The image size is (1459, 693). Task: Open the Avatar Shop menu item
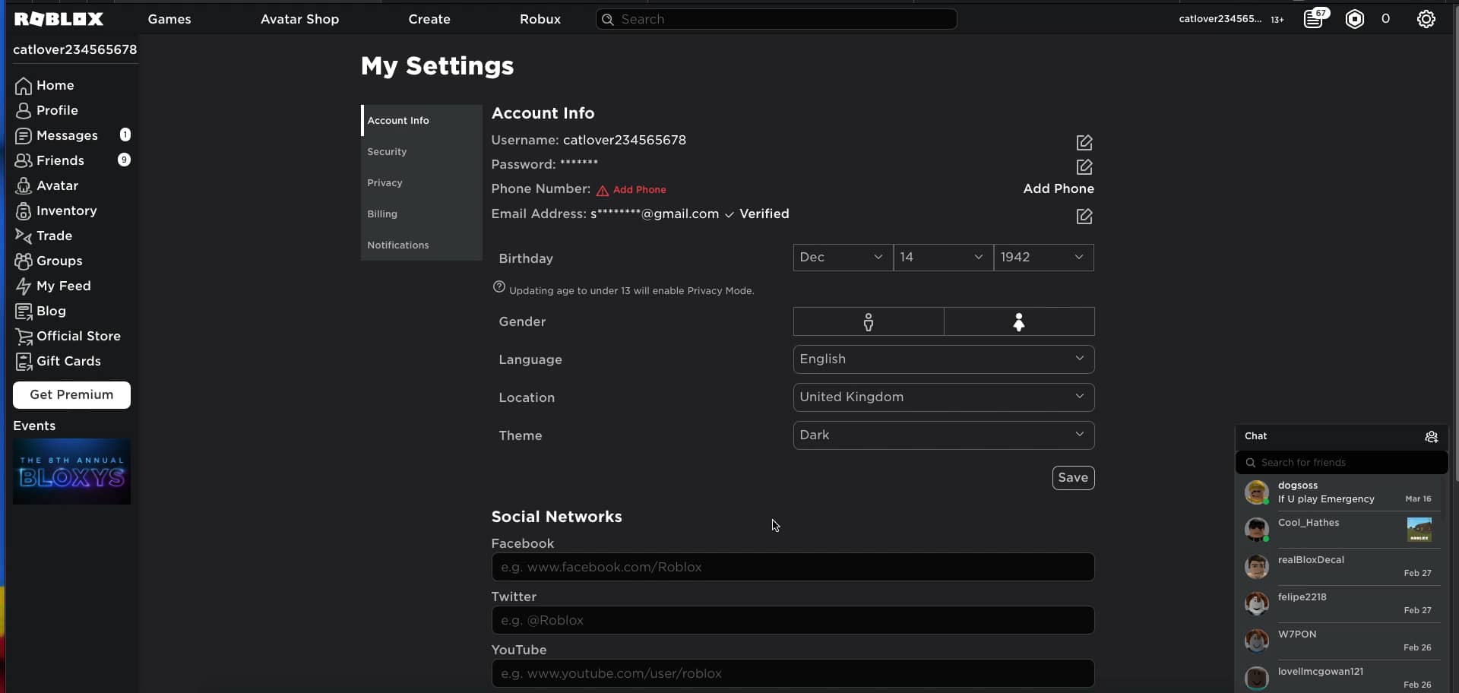pyautogui.click(x=299, y=19)
